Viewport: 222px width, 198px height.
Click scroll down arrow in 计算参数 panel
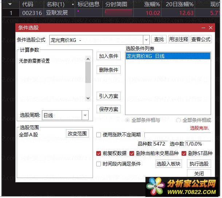pyautogui.click(x=88, y=98)
